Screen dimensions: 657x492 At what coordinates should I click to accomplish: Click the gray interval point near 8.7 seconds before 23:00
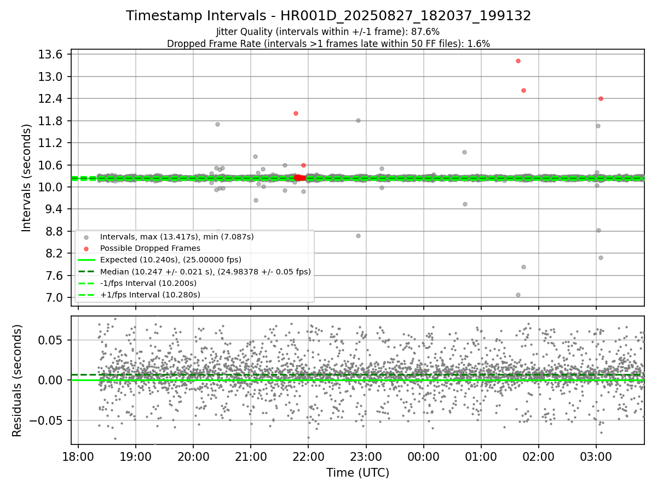(x=358, y=236)
